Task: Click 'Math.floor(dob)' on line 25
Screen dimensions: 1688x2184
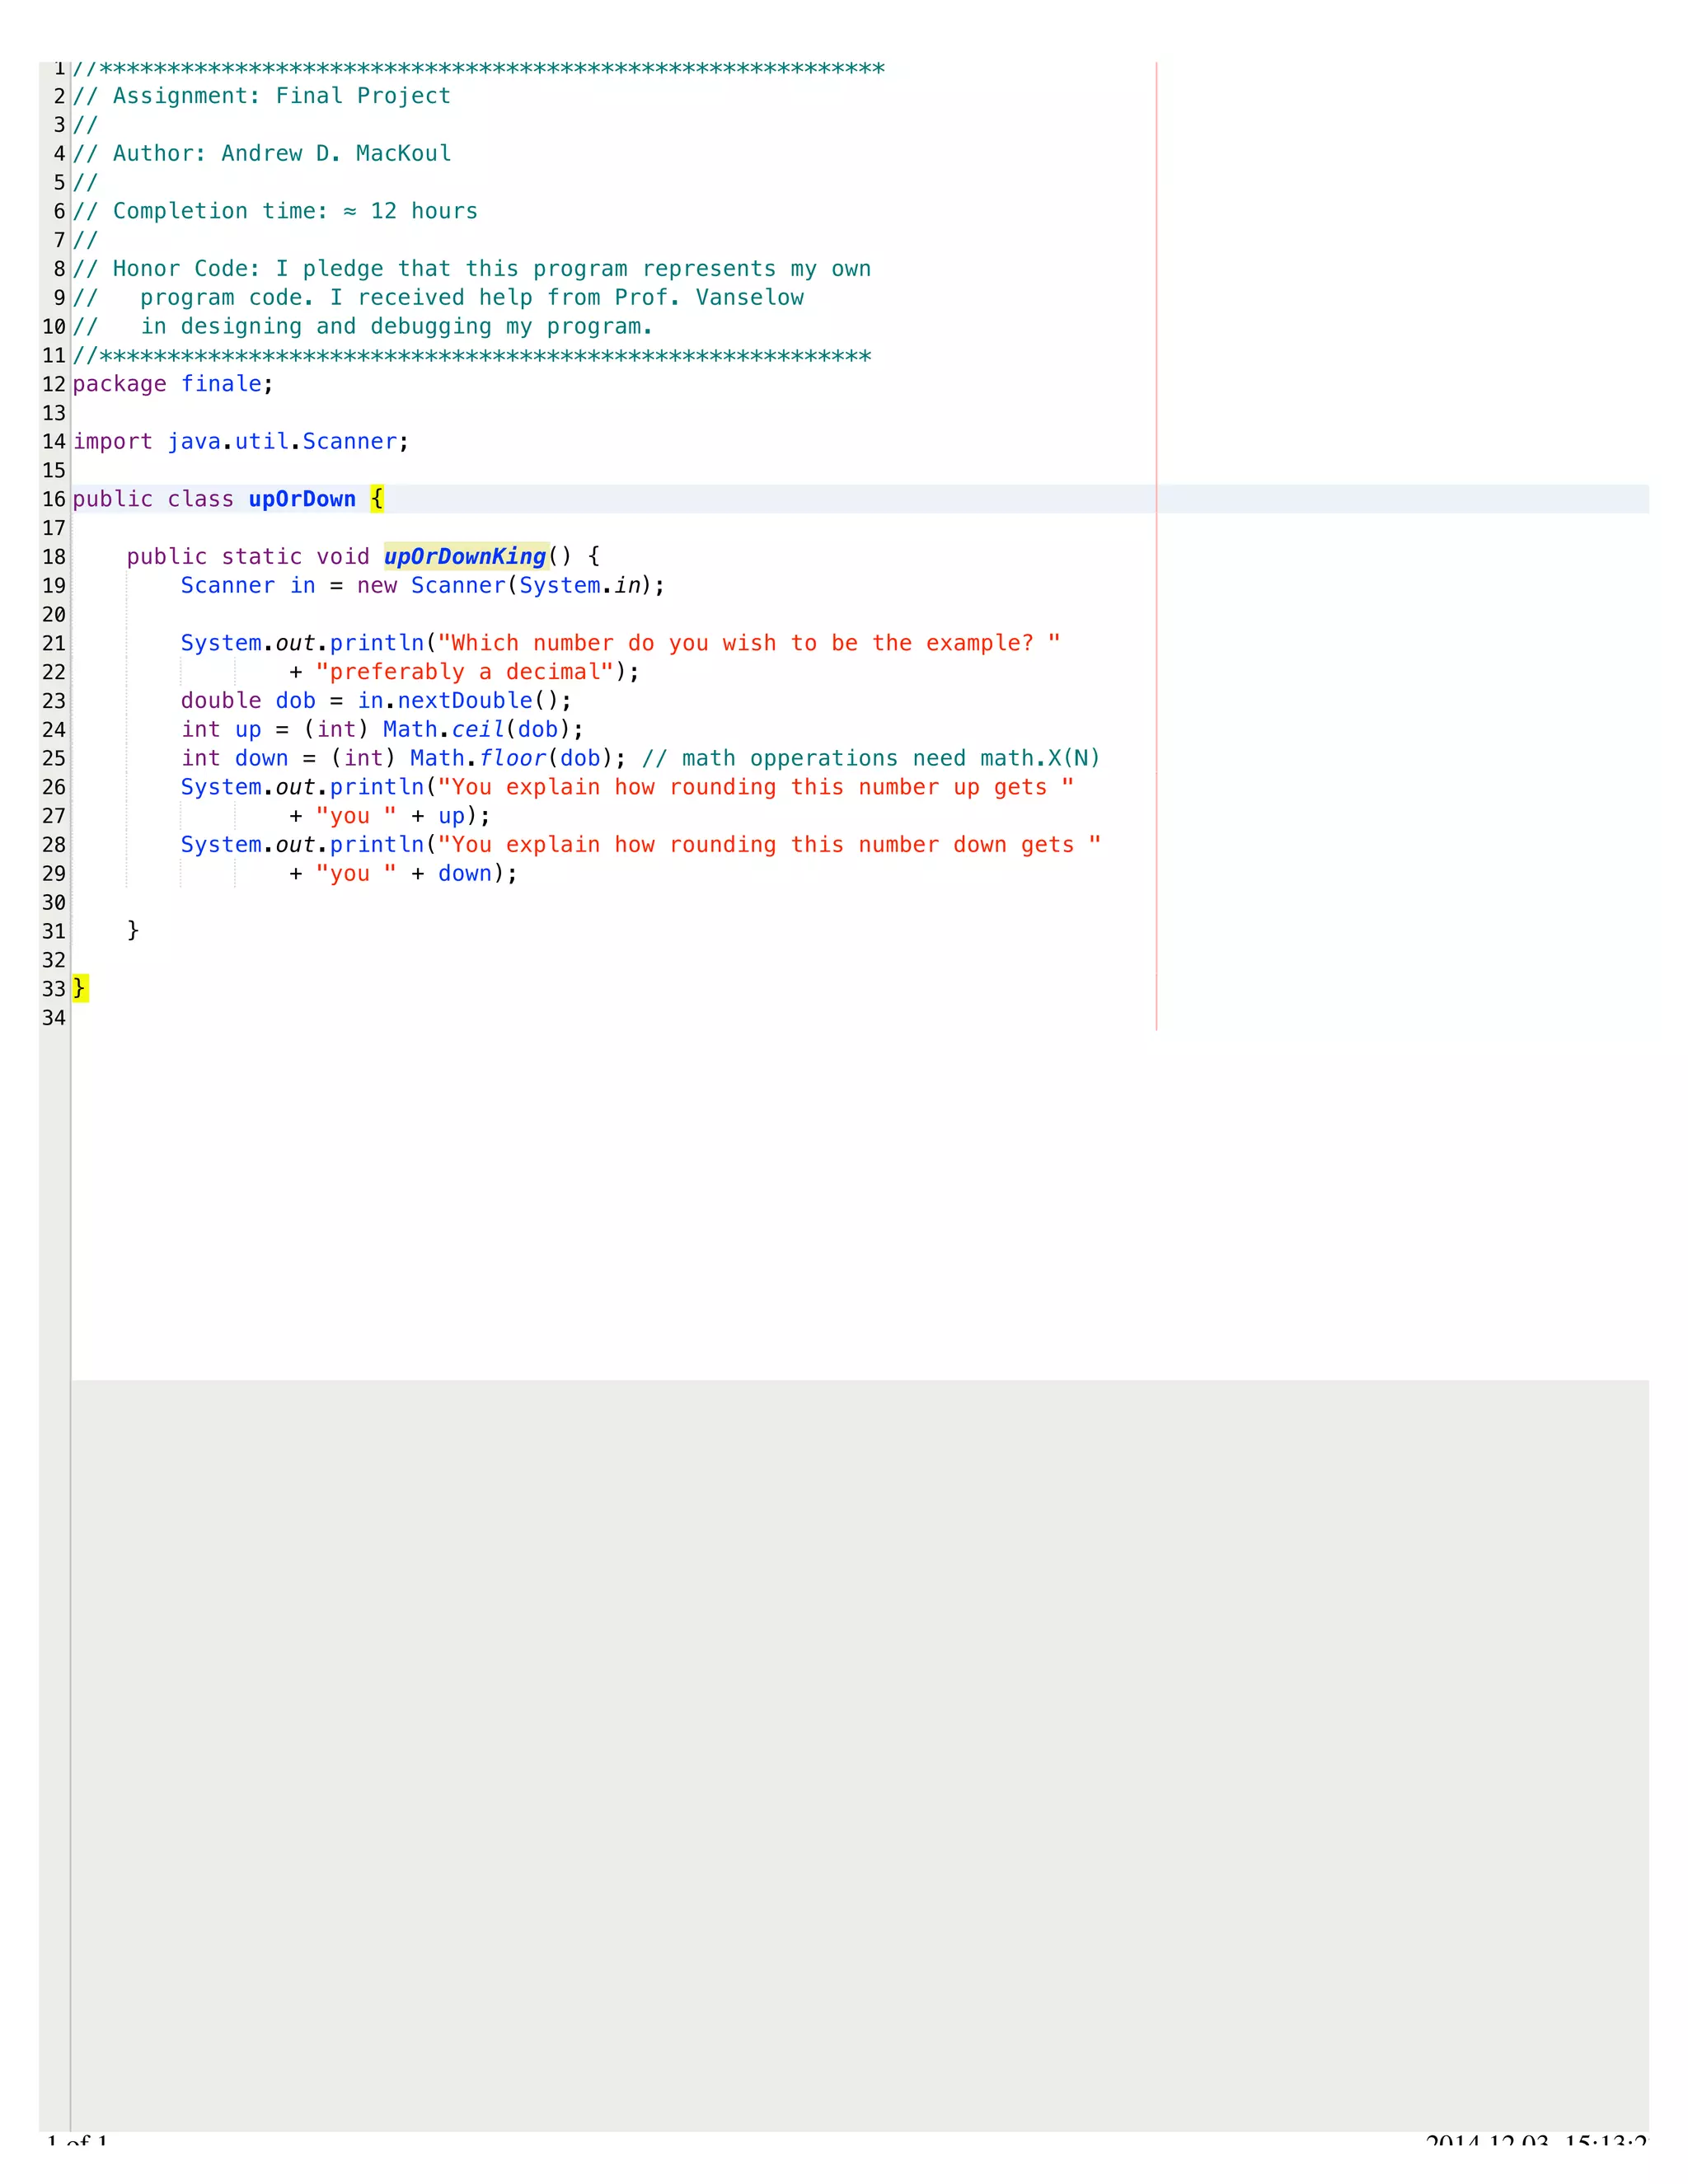Action: (x=511, y=759)
